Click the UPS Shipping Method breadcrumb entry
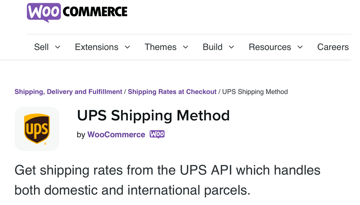Image resolution: width=360 pixels, height=205 pixels. (x=254, y=92)
